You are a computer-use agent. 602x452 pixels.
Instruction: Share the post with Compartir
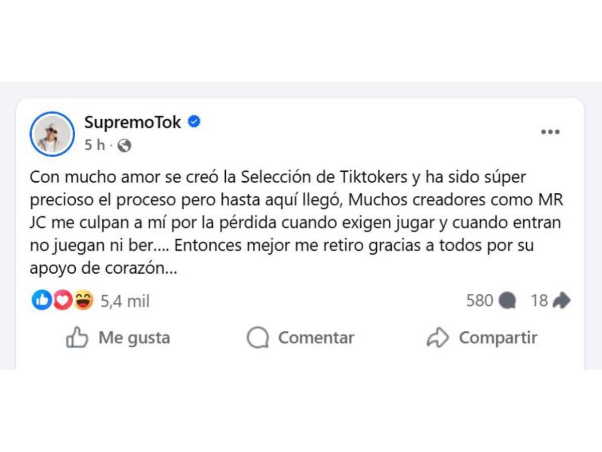click(x=498, y=337)
